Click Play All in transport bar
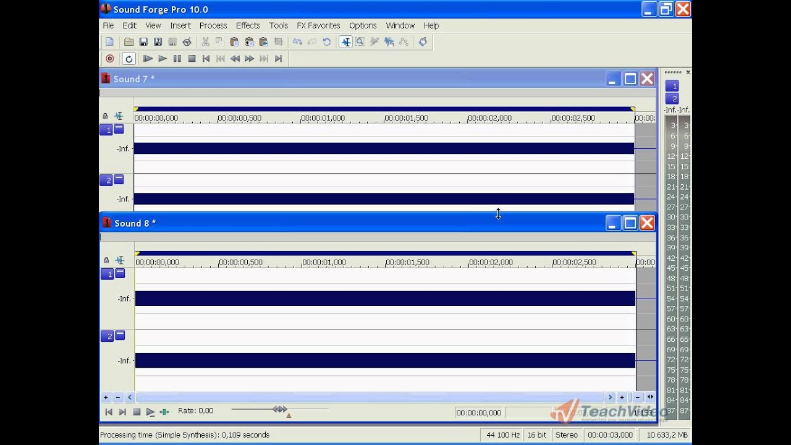This screenshot has height=445, width=791. coord(148,59)
